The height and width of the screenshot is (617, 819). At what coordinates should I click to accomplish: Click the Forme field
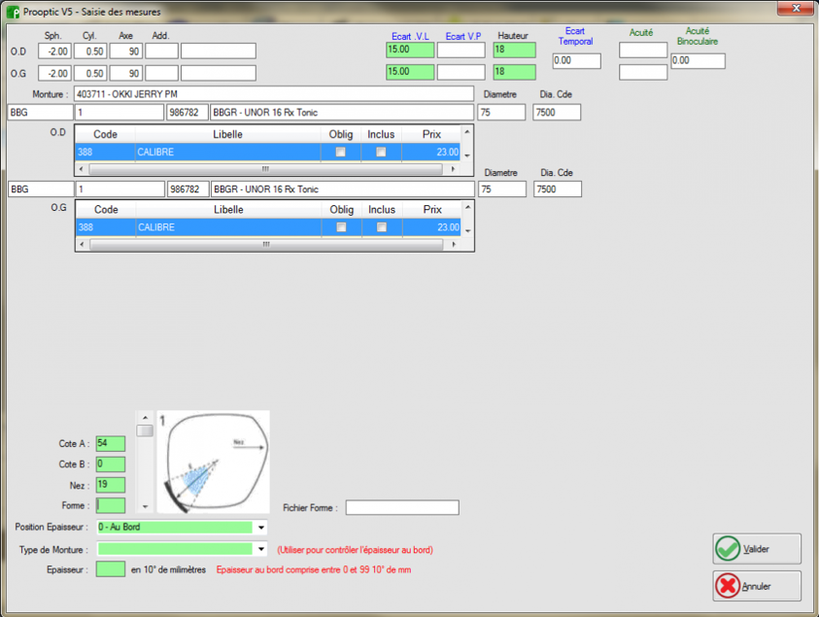[110, 505]
